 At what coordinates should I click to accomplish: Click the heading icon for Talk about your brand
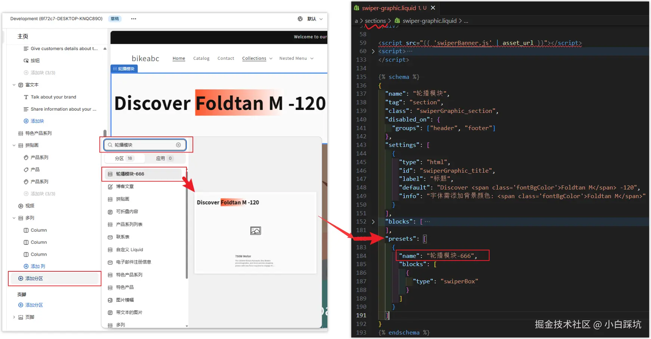tap(26, 97)
